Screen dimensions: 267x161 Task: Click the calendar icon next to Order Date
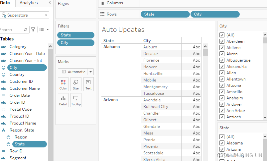click(4, 95)
